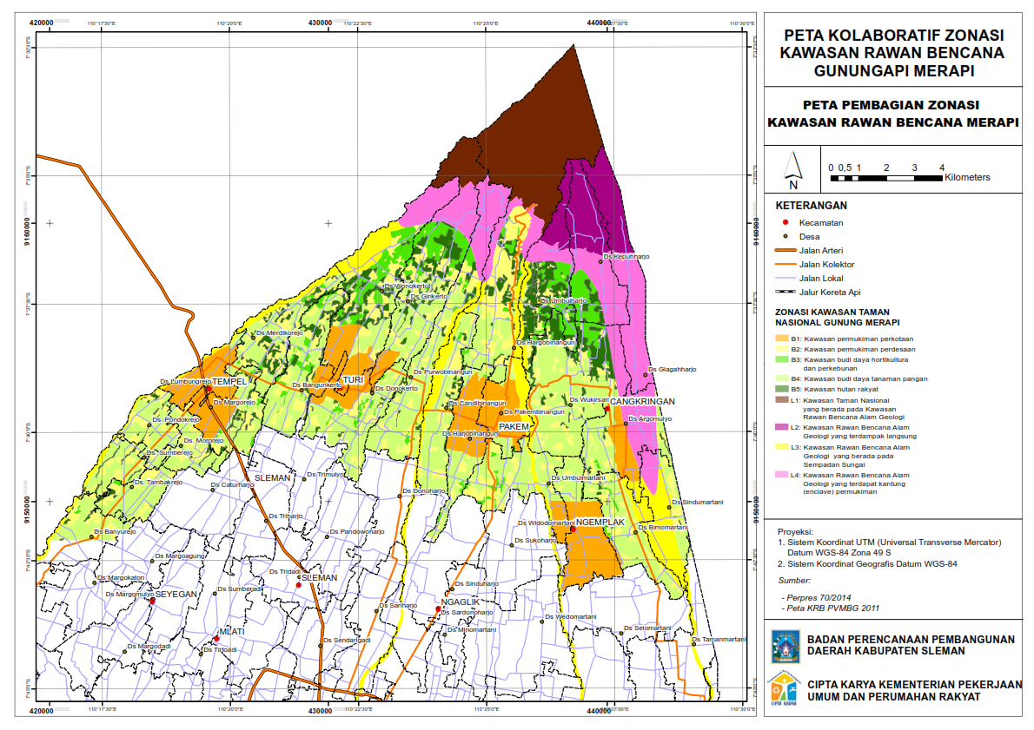Click the Jalan Kolektor line symbol
The width and height of the screenshot is (1034, 730).
[785, 264]
